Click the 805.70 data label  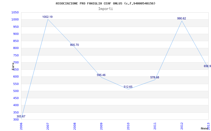[74, 45]
